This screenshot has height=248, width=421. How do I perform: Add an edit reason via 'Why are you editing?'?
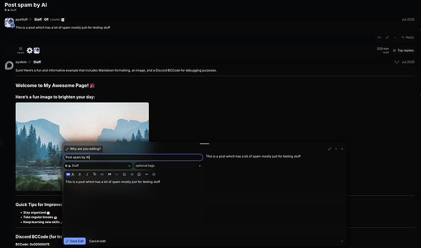[x=83, y=149]
